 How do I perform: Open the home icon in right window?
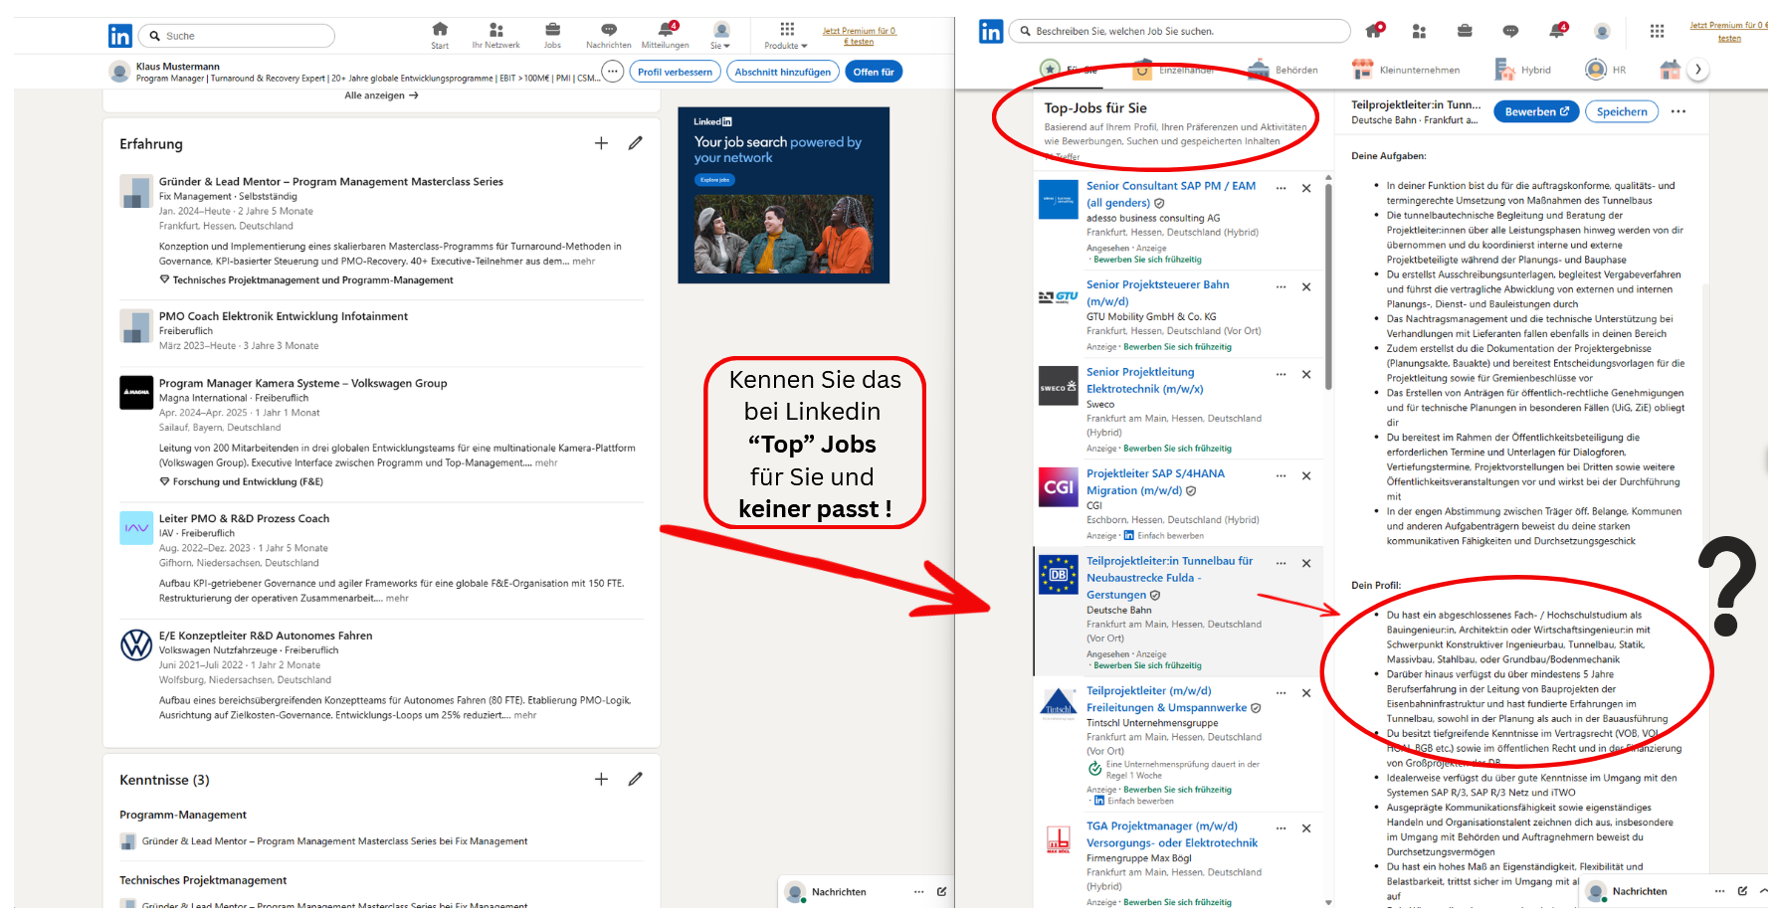click(1374, 31)
